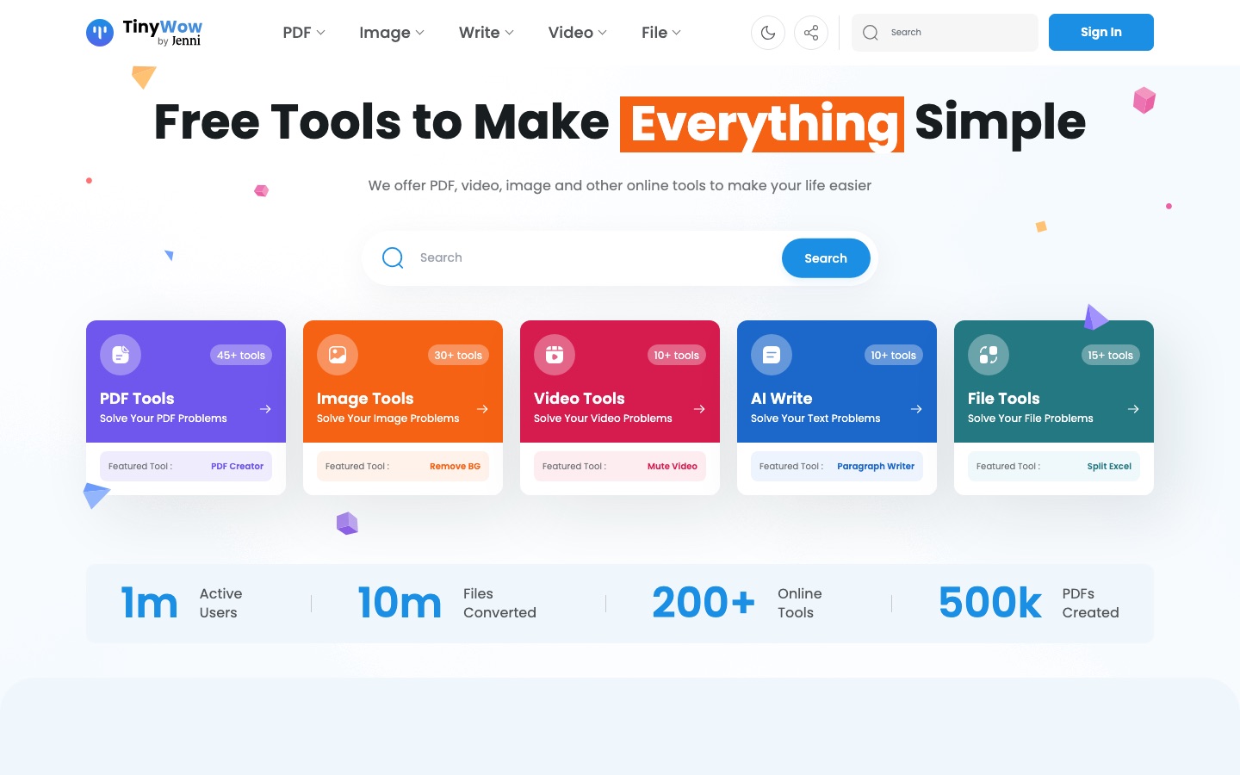Click the "Solve Your Text Problems" text
This screenshot has height=775, width=1240.
click(x=815, y=418)
